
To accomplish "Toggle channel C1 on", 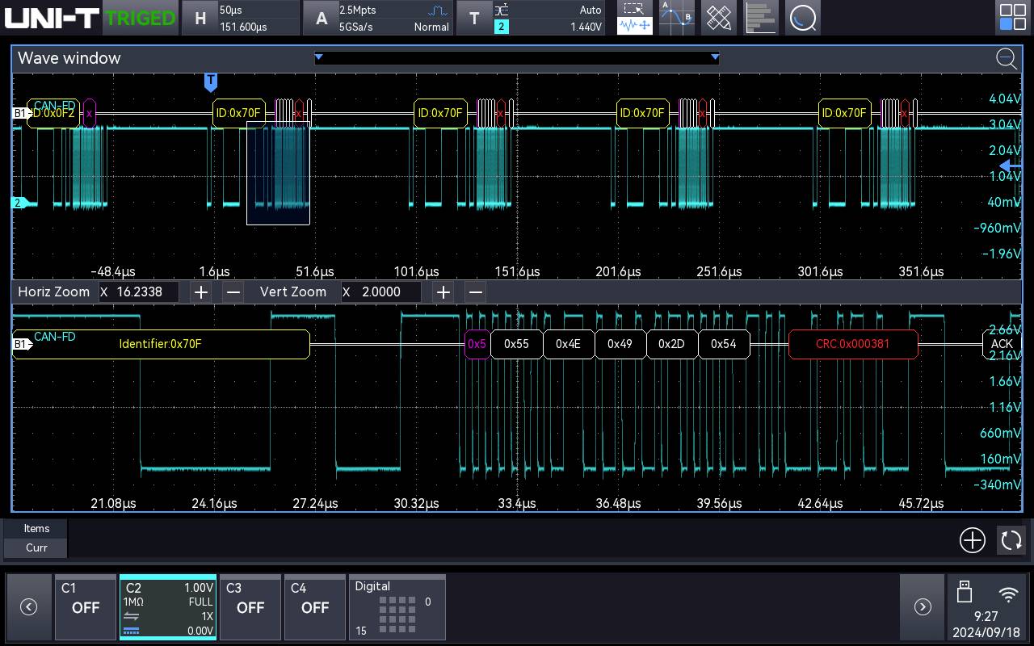I will tap(85, 606).
